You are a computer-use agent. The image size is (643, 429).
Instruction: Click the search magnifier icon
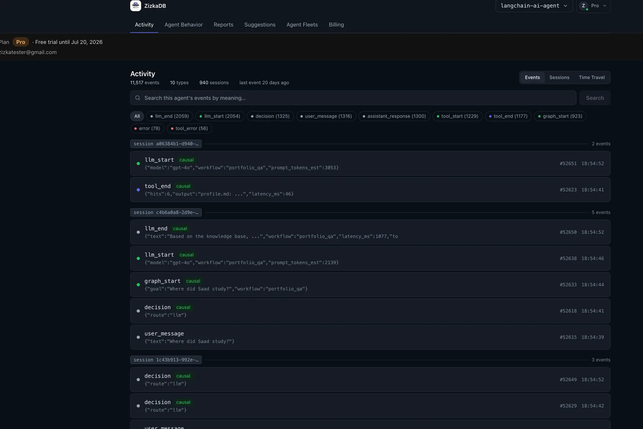pos(138,98)
